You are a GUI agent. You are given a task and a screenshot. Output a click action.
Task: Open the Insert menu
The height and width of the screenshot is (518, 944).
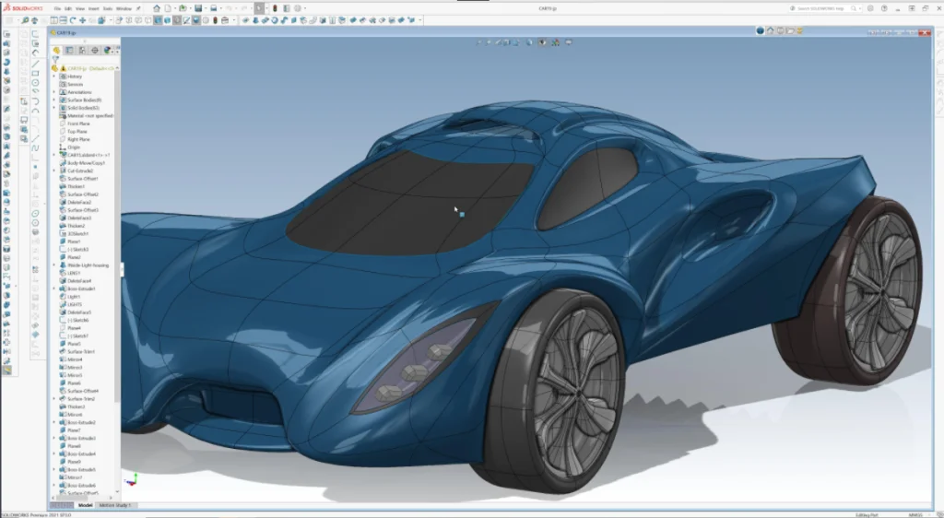(95, 8)
